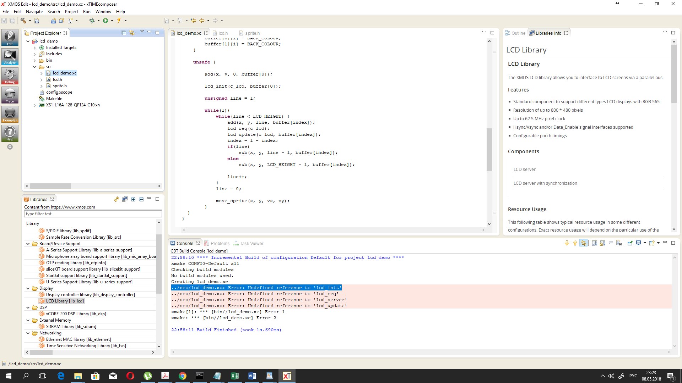
Task: Create a new xTIMEcomposer project
Action: point(53,21)
